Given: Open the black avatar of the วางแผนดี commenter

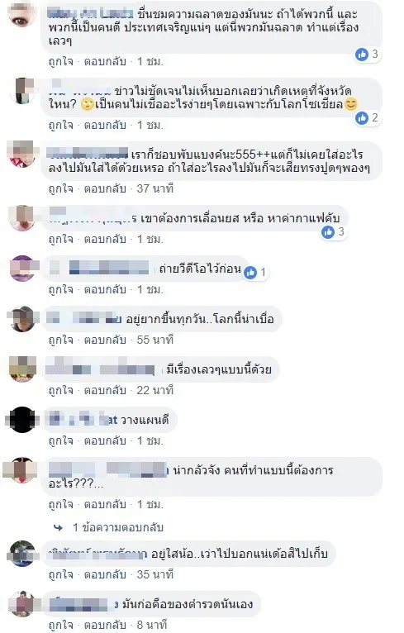Looking at the screenshot, I should pyautogui.click(x=22, y=420).
